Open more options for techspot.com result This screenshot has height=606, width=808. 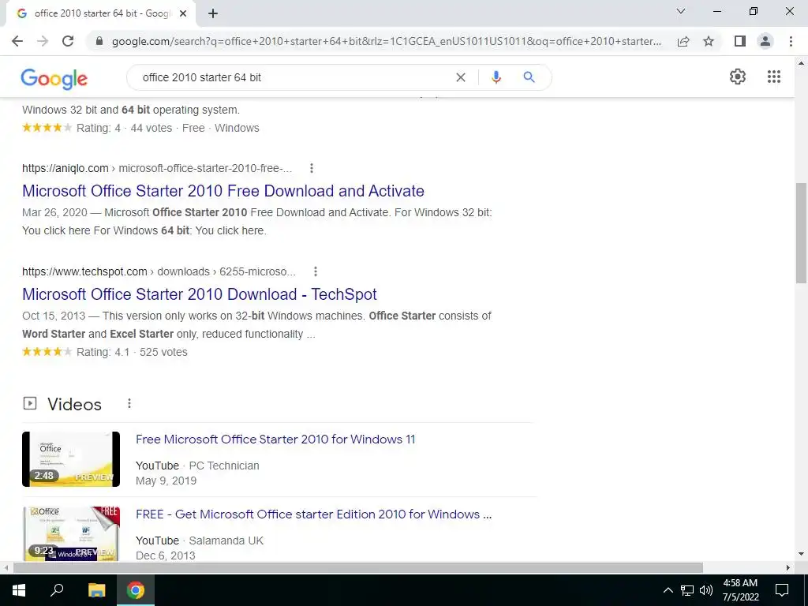[316, 271]
